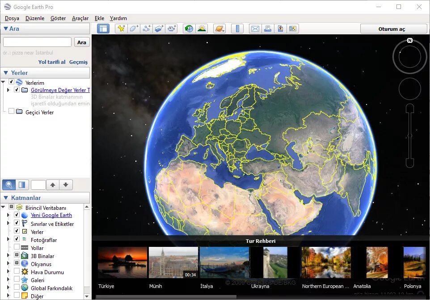Screen dimensions: 430x300
Task: Click the search magnifier button in Places
Action: tap(9, 185)
